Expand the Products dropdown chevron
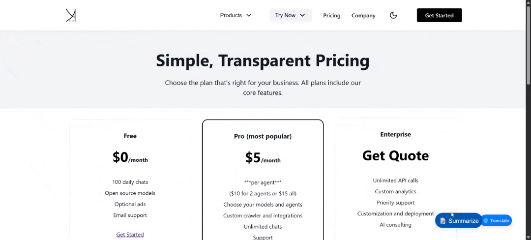The width and height of the screenshot is (531, 240). [249, 15]
